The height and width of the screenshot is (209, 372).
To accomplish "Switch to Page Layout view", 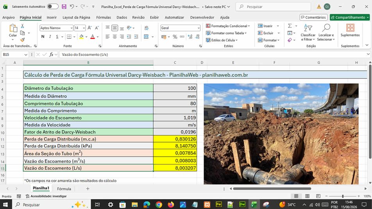I will point(307,196).
